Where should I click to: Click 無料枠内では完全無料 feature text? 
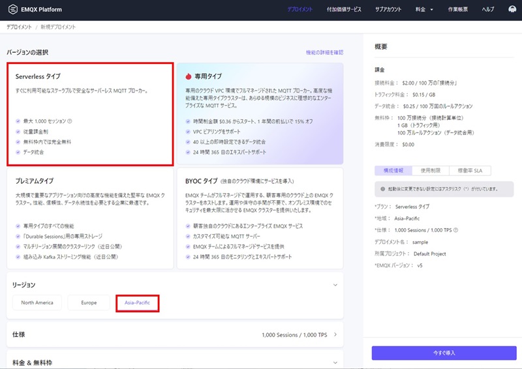click(47, 141)
